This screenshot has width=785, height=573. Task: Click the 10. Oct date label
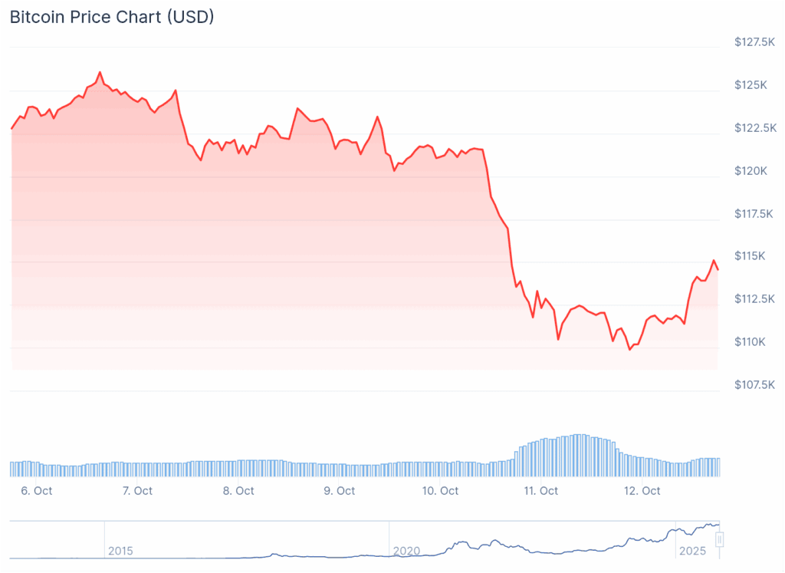coord(441,491)
